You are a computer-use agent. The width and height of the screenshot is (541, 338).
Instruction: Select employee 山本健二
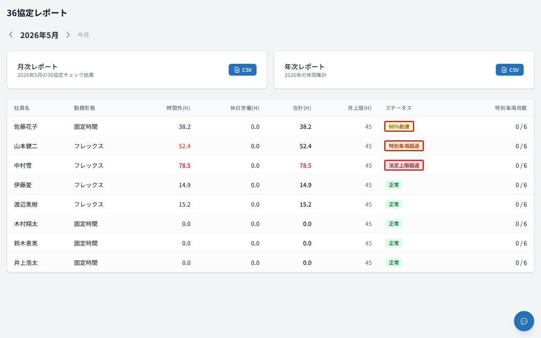pos(26,146)
